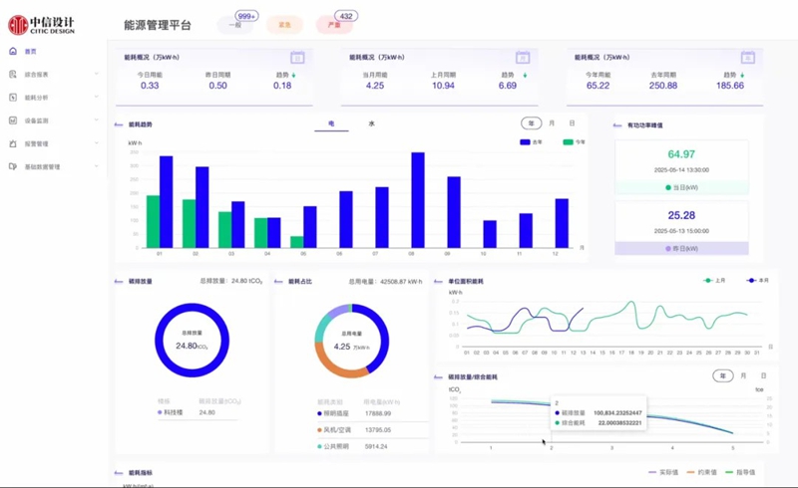798x488 pixels.
Task: Expand the 报警管理 menu chevron
Action: click(96, 143)
